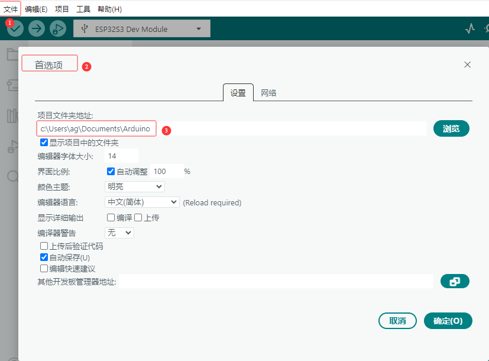489x361 pixels.
Task: Disable the 自动调整 interface scale checkbox
Action: pyautogui.click(x=111, y=171)
